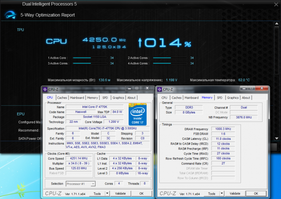Click the 4 Active Cores ratio bar
The image size is (281, 199).
tap(170, 64)
